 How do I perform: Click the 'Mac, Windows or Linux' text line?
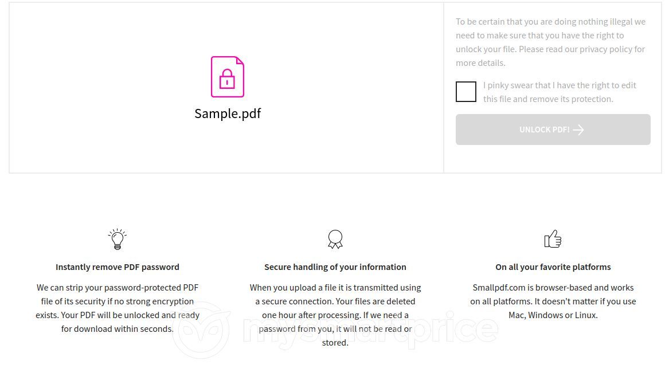click(553, 315)
